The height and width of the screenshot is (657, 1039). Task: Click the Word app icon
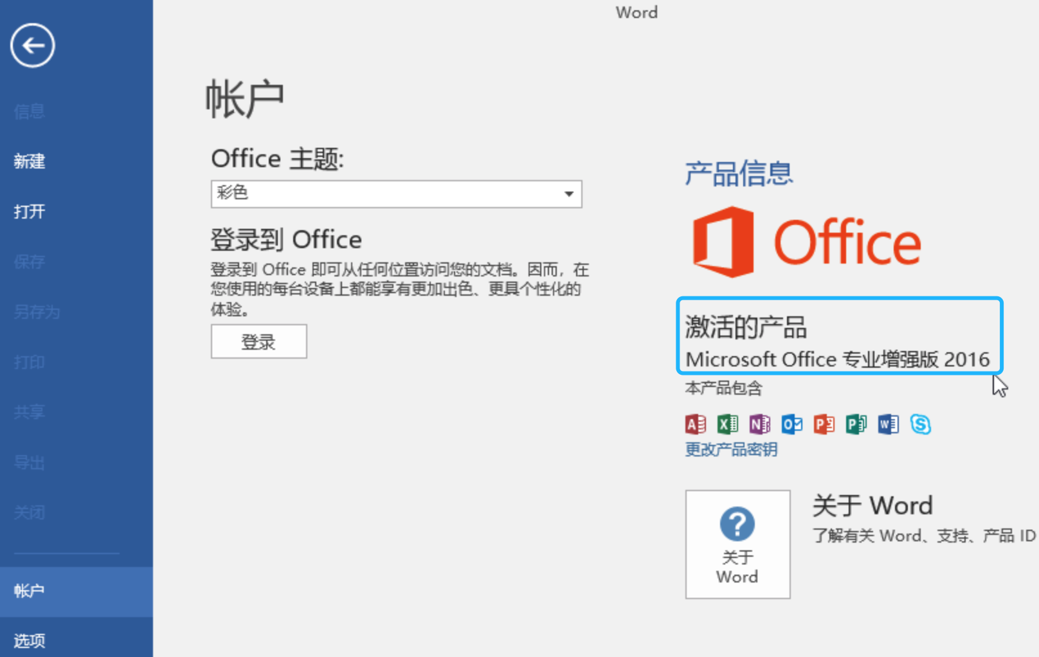coord(888,424)
